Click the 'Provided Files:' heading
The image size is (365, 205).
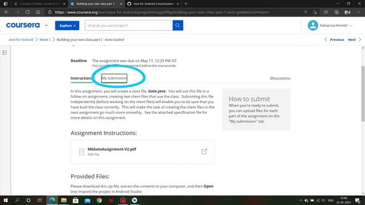point(90,177)
